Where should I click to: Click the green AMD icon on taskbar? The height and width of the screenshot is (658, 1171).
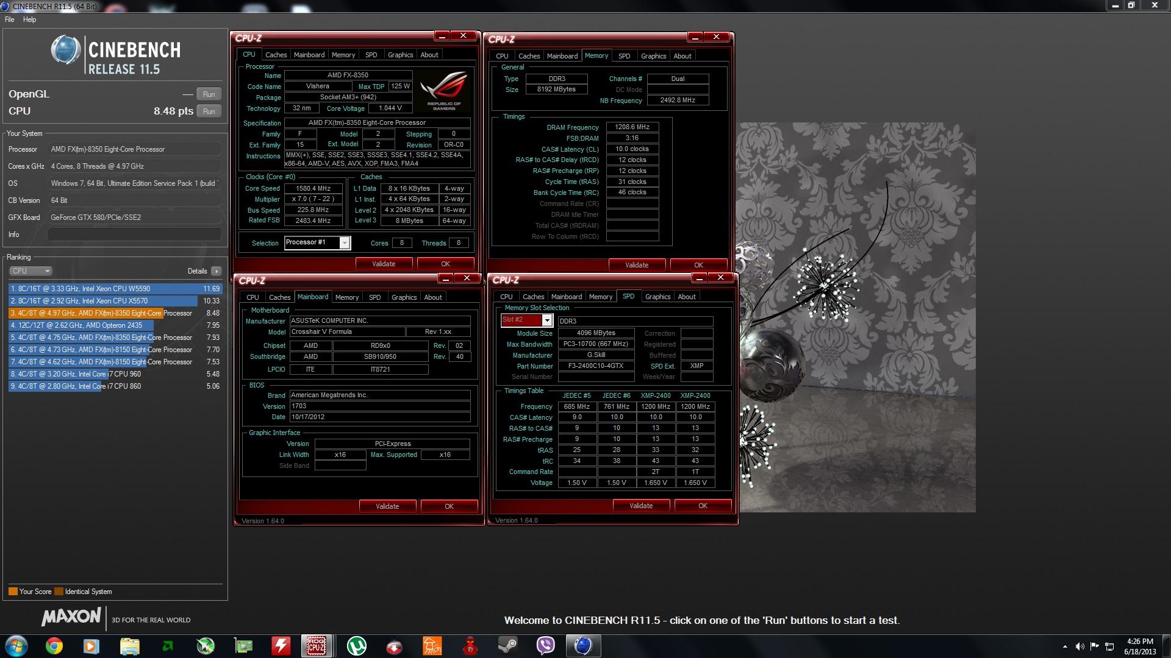167,646
